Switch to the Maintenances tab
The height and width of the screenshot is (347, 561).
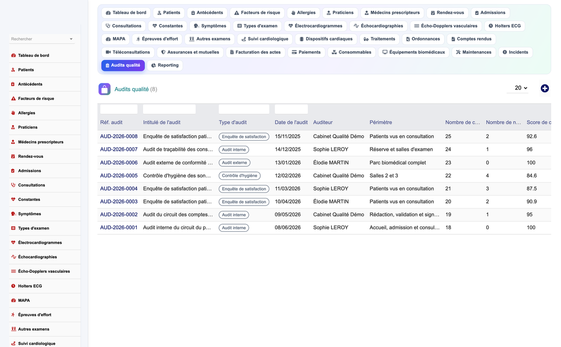tap(474, 52)
